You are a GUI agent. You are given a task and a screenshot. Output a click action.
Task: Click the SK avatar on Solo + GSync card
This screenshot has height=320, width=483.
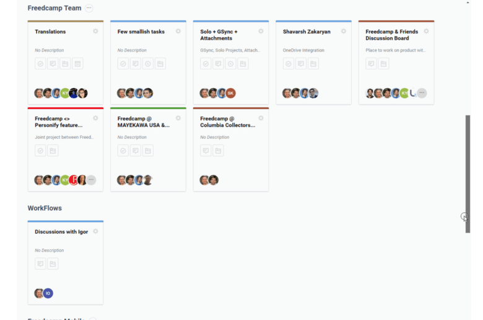[x=230, y=93]
